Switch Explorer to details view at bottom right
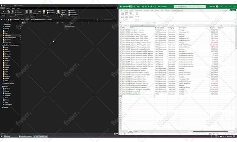Screen dimensions: 237x142 115,134
